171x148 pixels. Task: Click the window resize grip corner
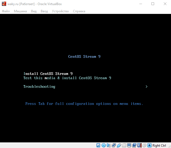click(169, 146)
